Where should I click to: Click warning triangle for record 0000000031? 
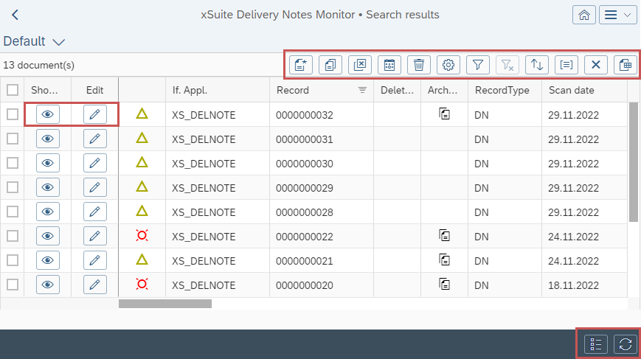(x=142, y=138)
